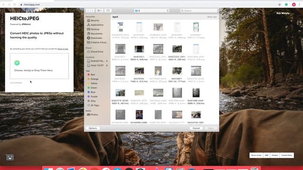The height and width of the screenshot is (170, 303).
Task: Click the Rob Mulally photo credit
Action: point(283,13)
